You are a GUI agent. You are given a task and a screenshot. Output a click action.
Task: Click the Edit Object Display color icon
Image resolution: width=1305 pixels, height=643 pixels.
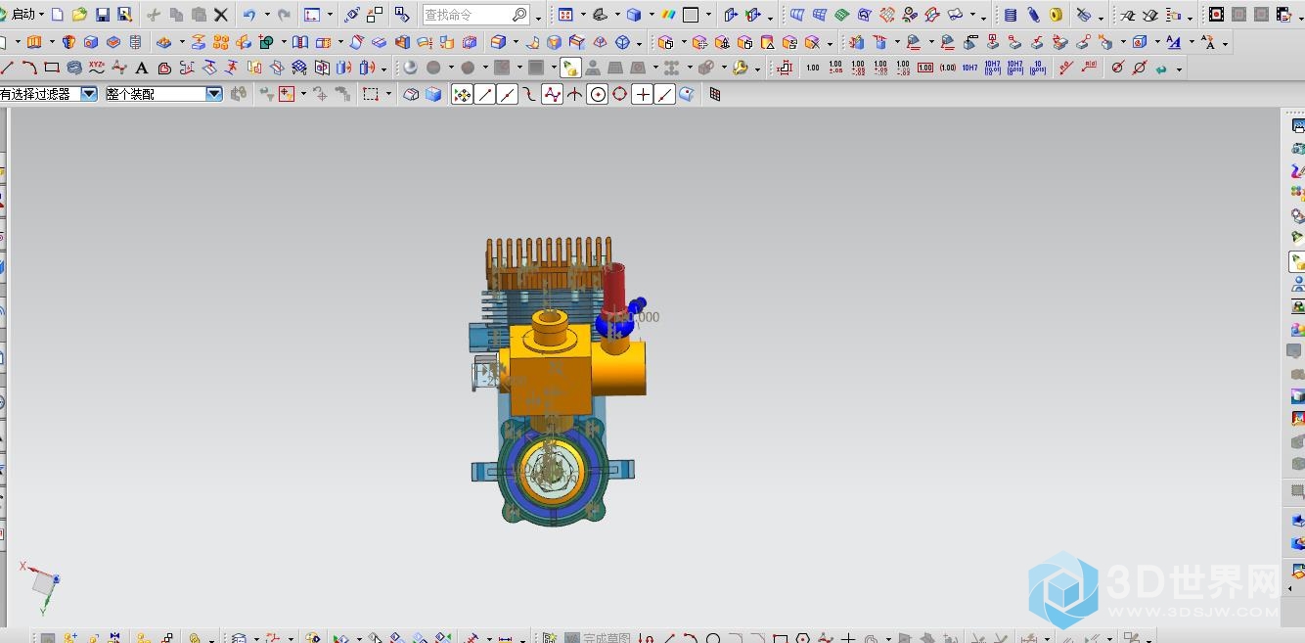(x=668, y=15)
